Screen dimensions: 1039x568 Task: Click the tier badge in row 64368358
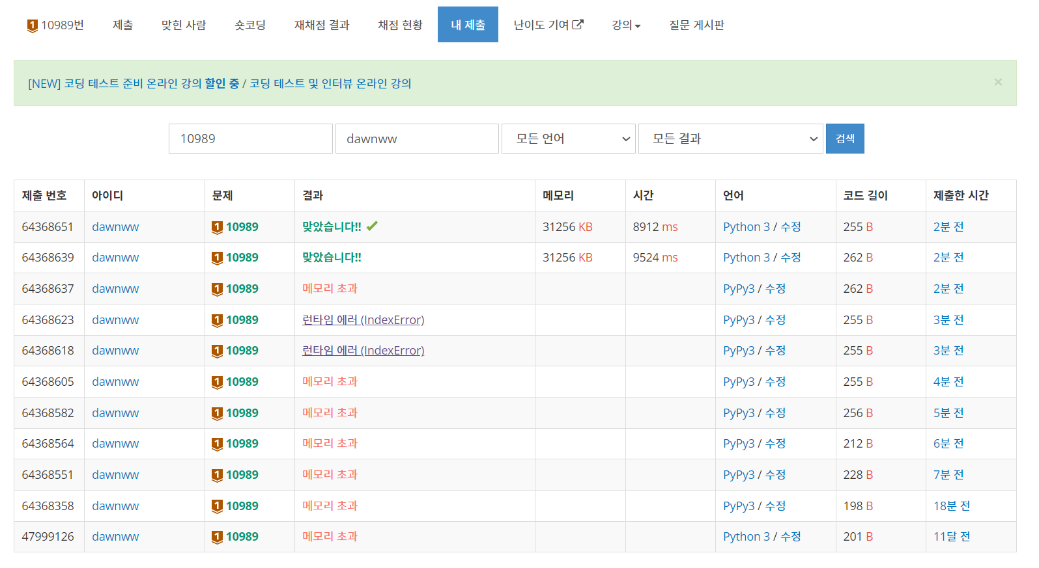click(218, 506)
